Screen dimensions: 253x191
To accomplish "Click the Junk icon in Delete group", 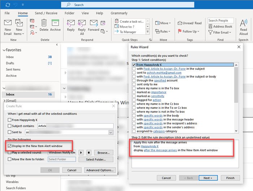I will click(32, 32).
